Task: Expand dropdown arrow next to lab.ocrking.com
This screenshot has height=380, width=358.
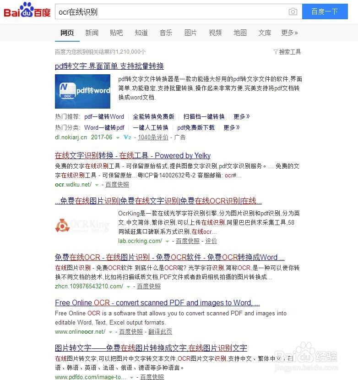Action: (x=167, y=242)
